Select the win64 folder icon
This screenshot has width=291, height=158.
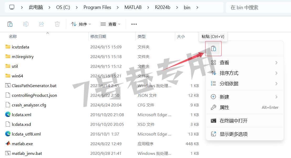(x=8, y=76)
